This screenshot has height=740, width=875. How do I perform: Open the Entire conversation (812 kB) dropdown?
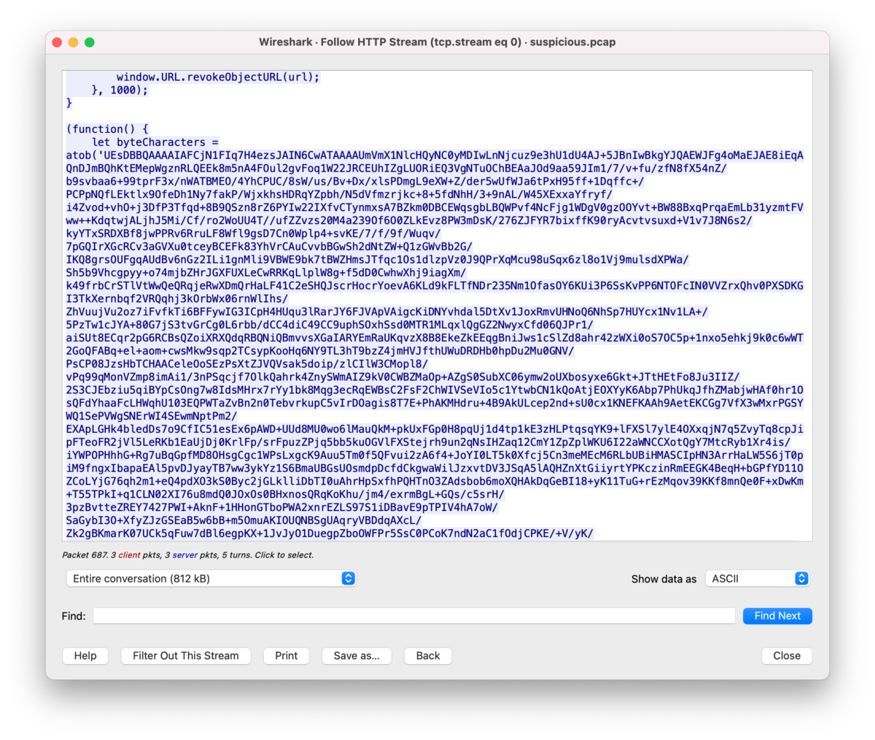click(x=211, y=579)
